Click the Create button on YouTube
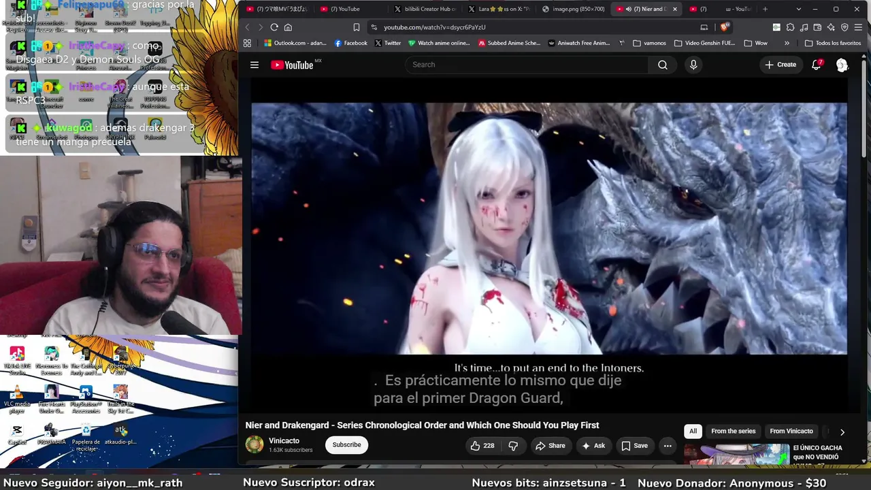Image resolution: width=871 pixels, height=490 pixels. click(780, 65)
